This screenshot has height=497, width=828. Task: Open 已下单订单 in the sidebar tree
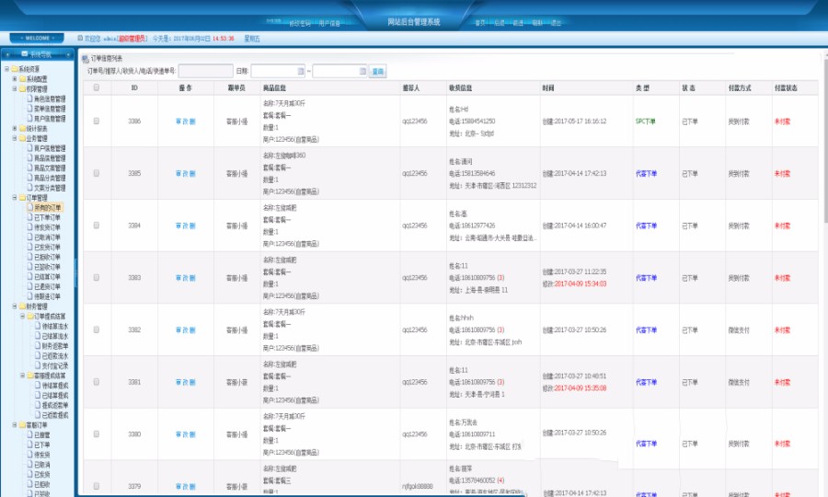click(48, 217)
